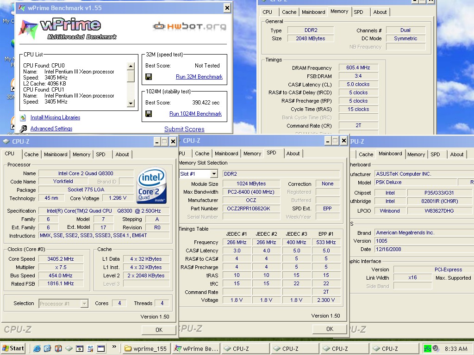Open the Mainboard tab in CPU-Z processor window
The height and width of the screenshot is (355, 474).
pyautogui.click(x=56, y=154)
